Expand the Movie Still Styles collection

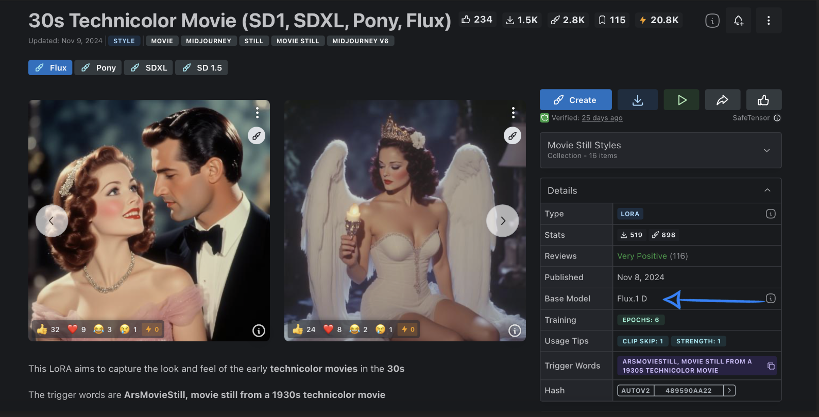[766, 150]
